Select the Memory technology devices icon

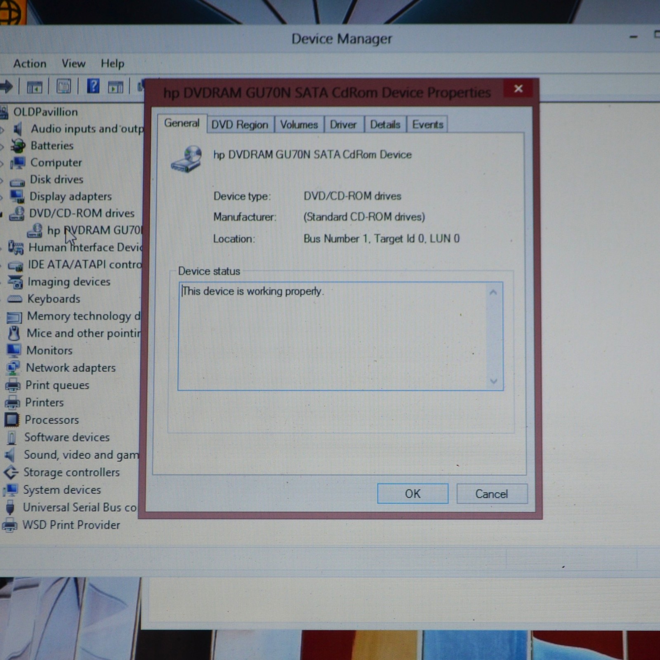(14, 317)
